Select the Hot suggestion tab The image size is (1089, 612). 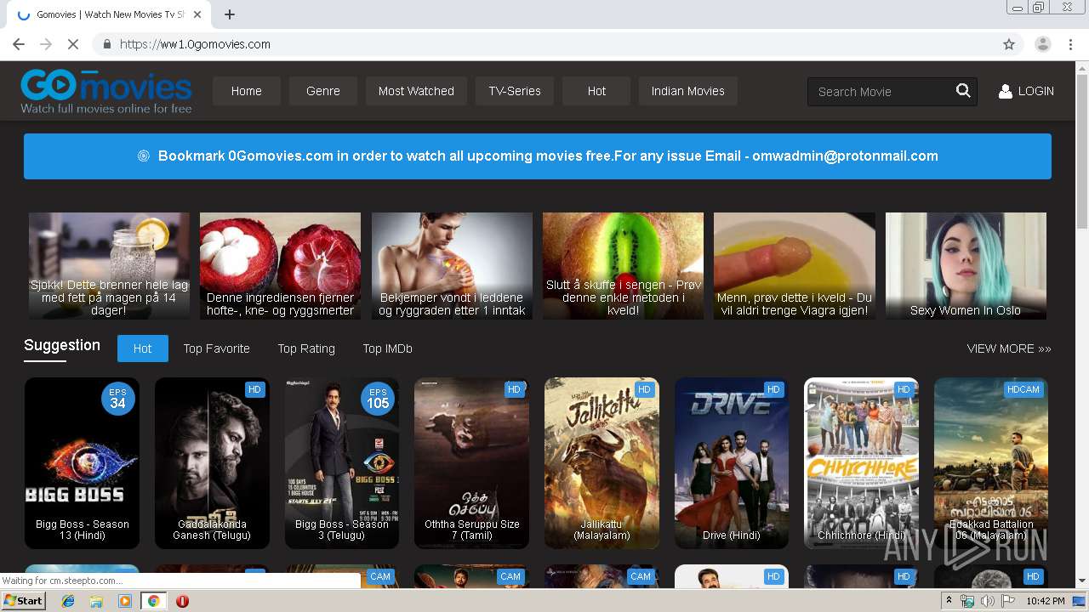[x=143, y=348]
